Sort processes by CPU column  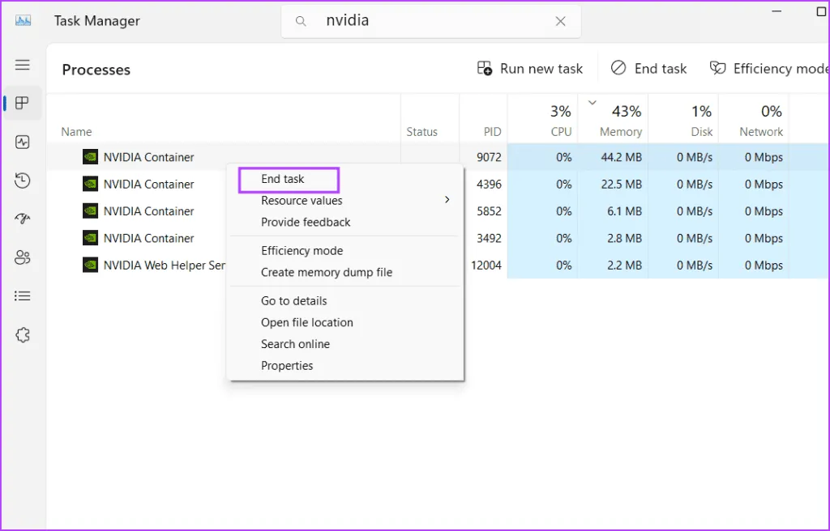(560, 121)
